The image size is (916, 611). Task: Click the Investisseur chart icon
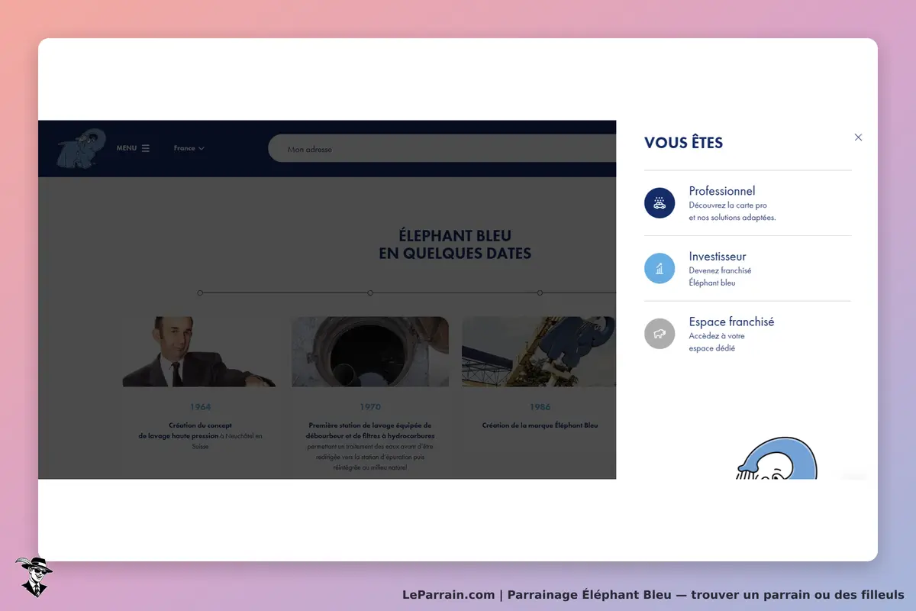[x=660, y=268]
